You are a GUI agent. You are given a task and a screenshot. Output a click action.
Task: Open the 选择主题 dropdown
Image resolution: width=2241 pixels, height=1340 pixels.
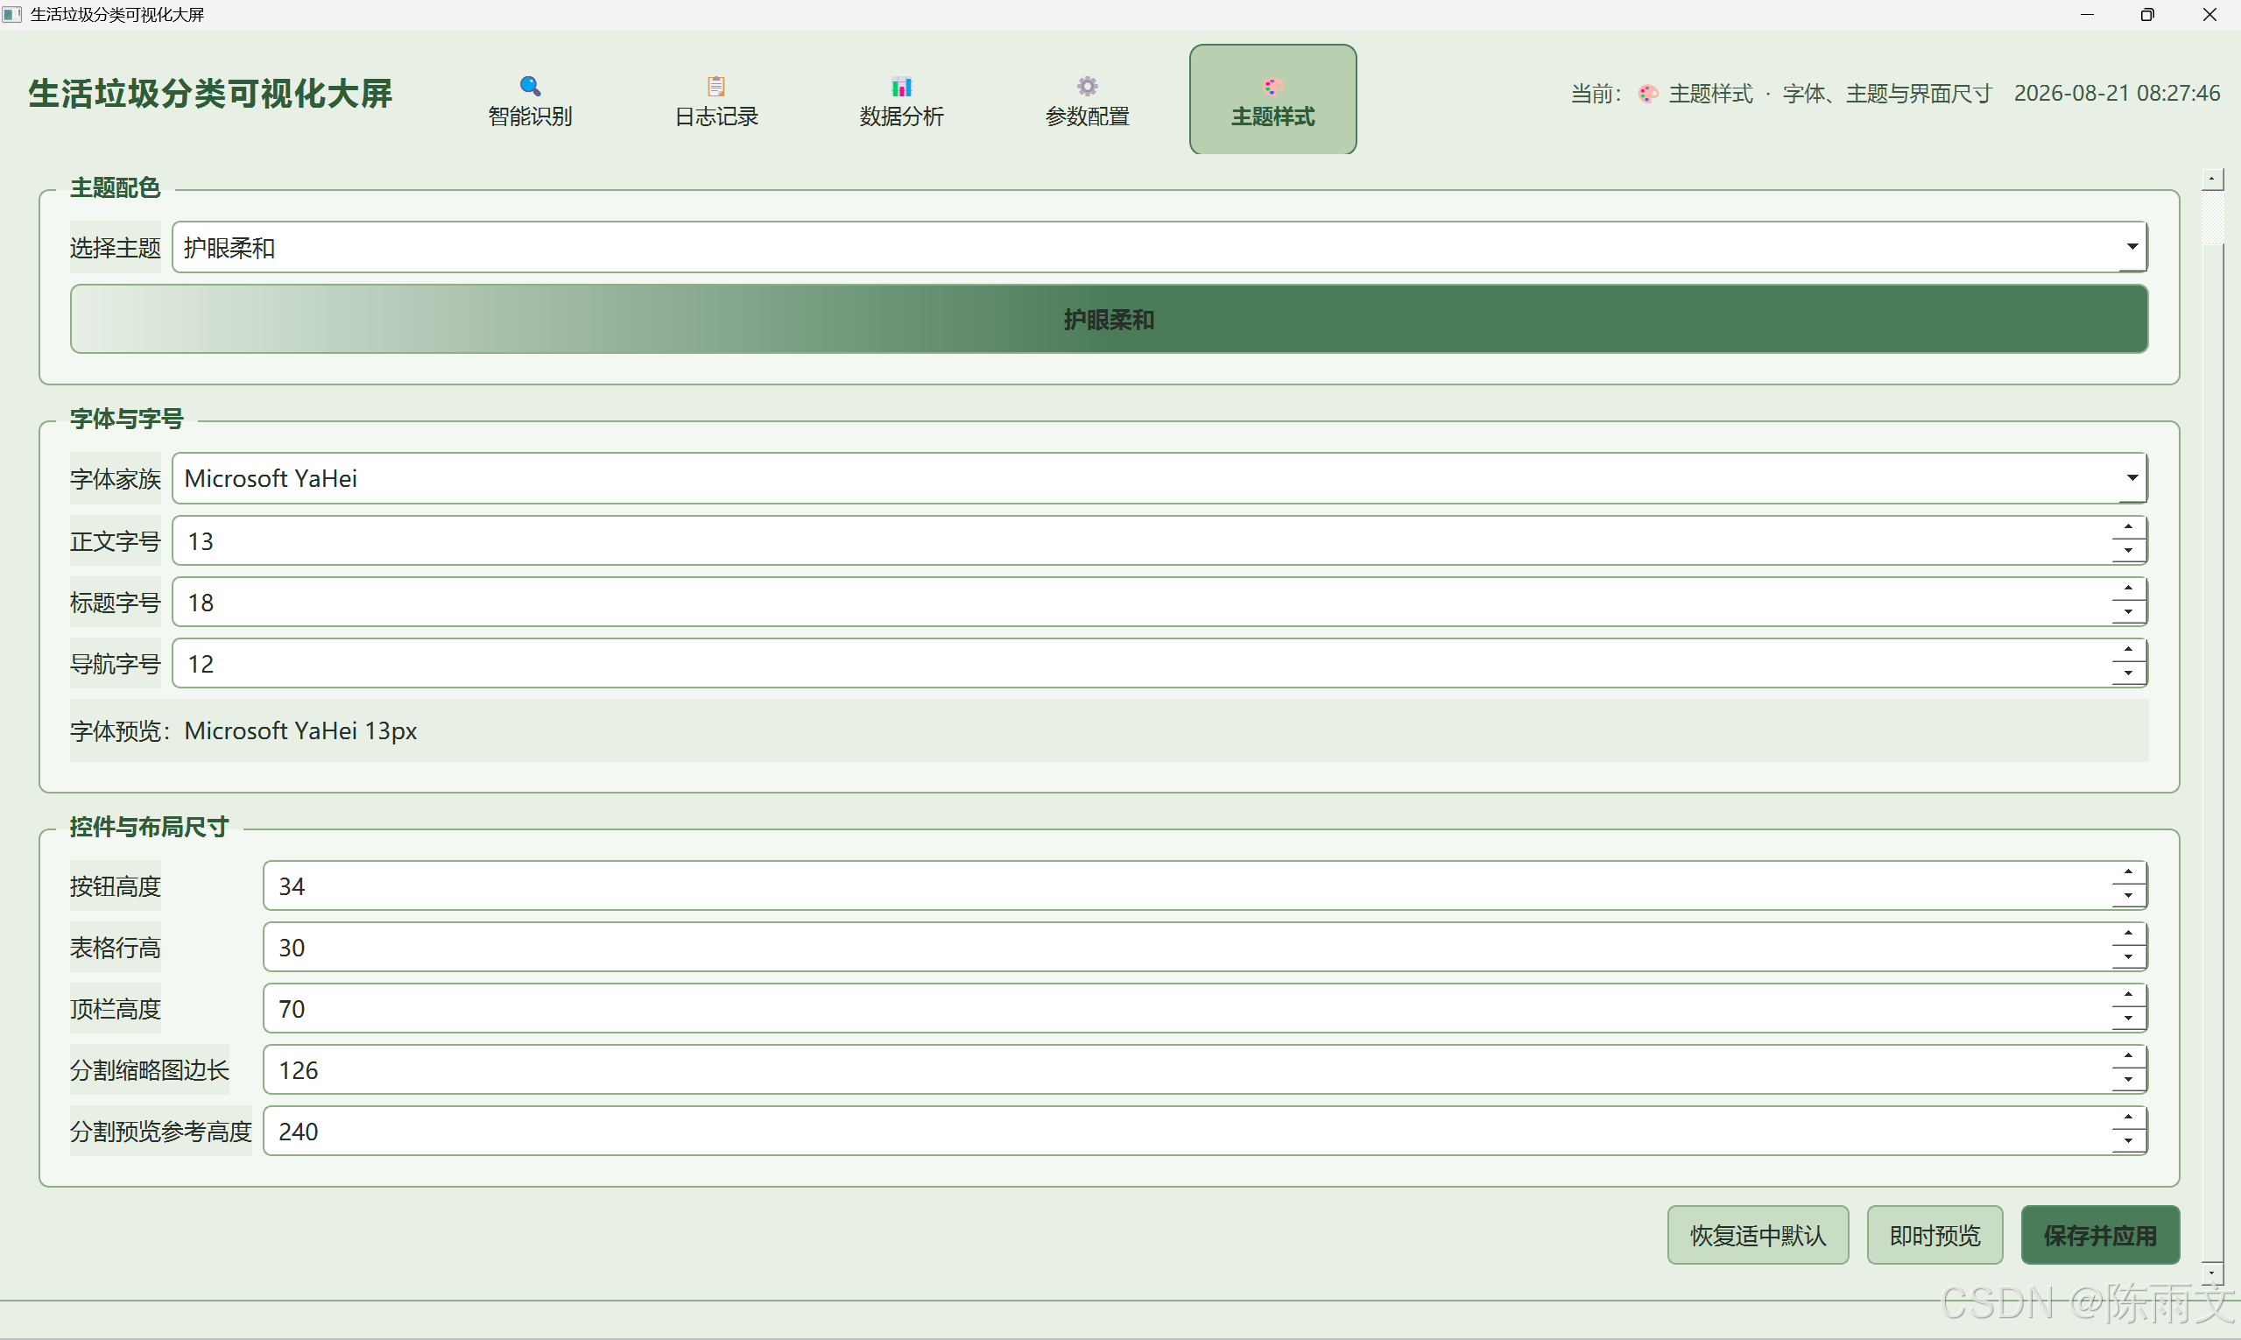pos(1159,247)
